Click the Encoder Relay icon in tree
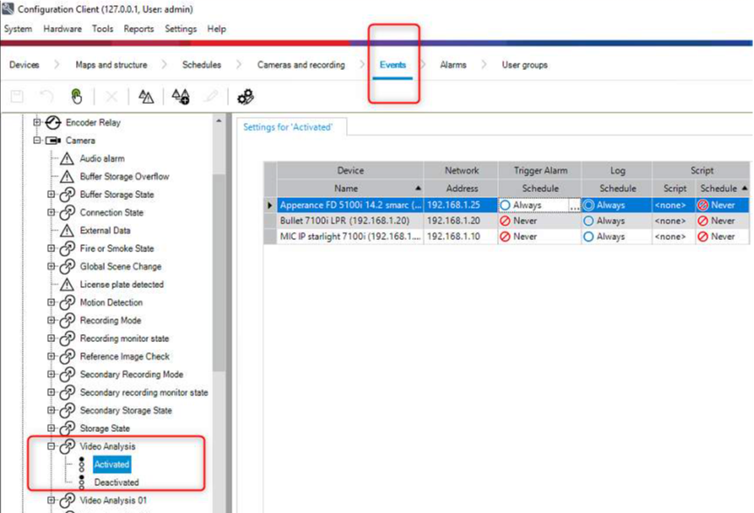 coord(52,123)
